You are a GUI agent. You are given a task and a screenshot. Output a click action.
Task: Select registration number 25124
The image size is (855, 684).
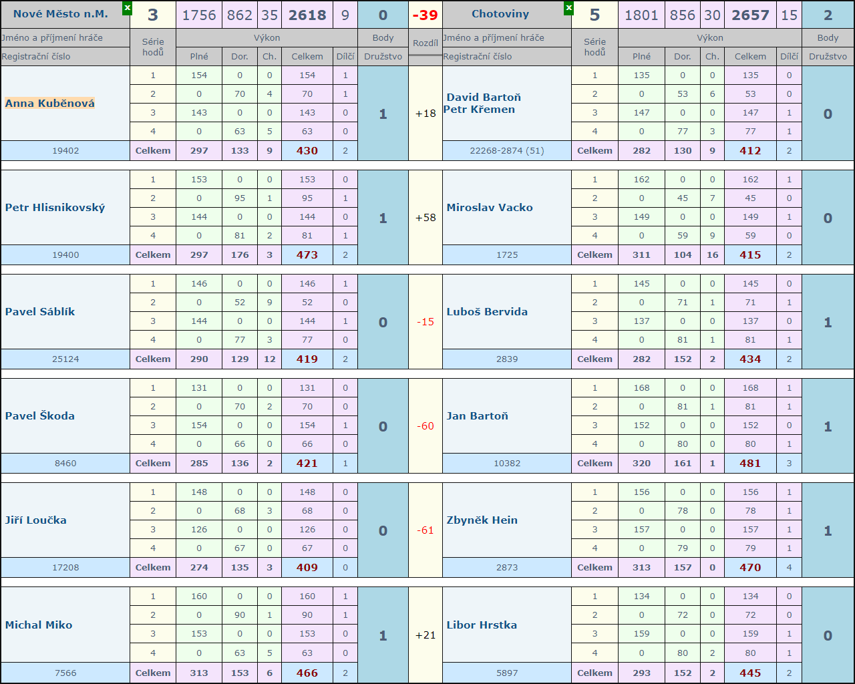(65, 359)
